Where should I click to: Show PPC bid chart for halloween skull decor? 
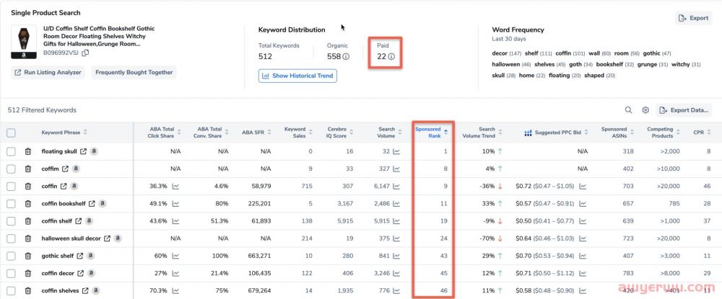click(x=583, y=238)
